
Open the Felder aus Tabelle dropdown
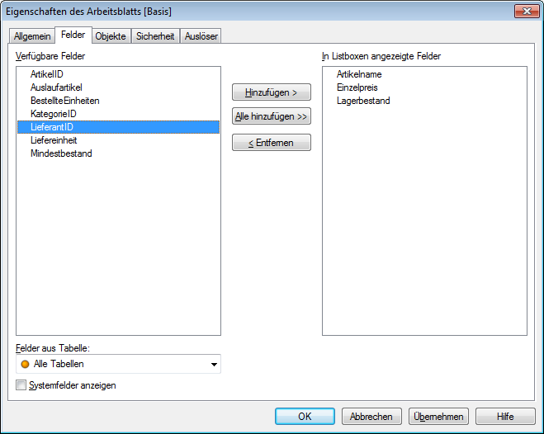tap(214, 364)
